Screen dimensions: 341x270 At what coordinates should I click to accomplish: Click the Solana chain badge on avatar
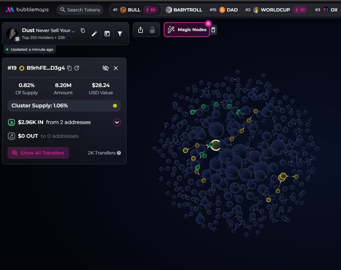pyautogui.click(x=17, y=39)
